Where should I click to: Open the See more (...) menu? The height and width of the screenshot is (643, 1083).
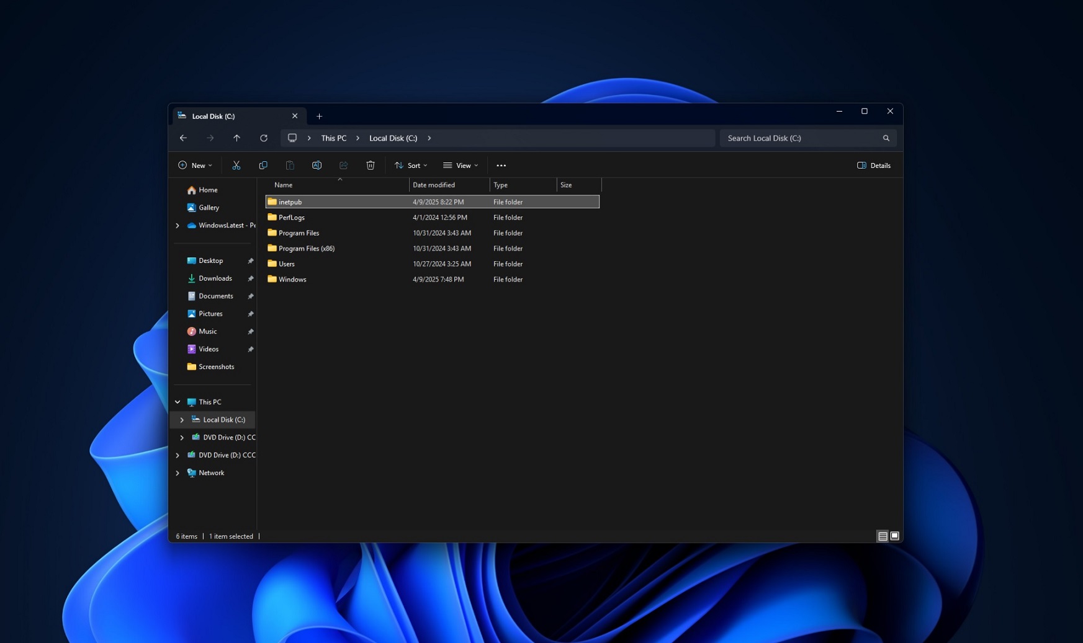click(501, 165)
